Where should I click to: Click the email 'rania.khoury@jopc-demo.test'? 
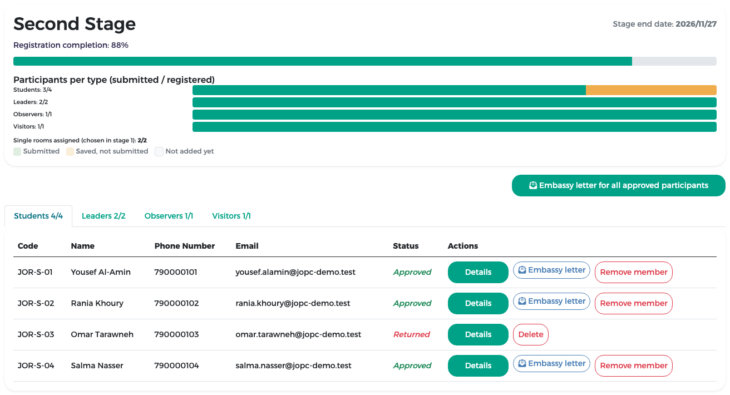293,303
